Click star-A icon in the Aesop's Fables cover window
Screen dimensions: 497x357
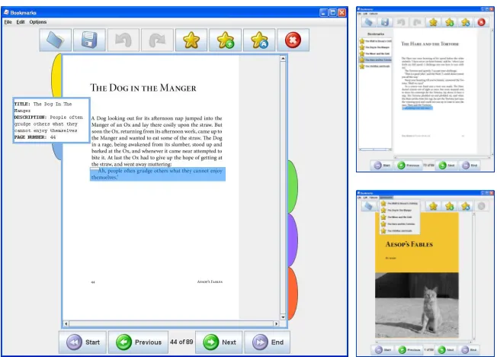click(x=466, y=206)
